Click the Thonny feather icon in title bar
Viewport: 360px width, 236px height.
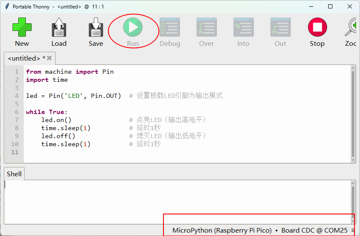point(7,6)
